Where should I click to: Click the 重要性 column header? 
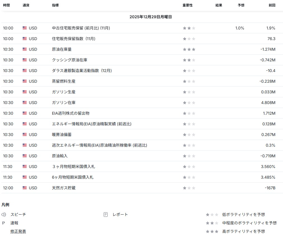click(187, 5)
